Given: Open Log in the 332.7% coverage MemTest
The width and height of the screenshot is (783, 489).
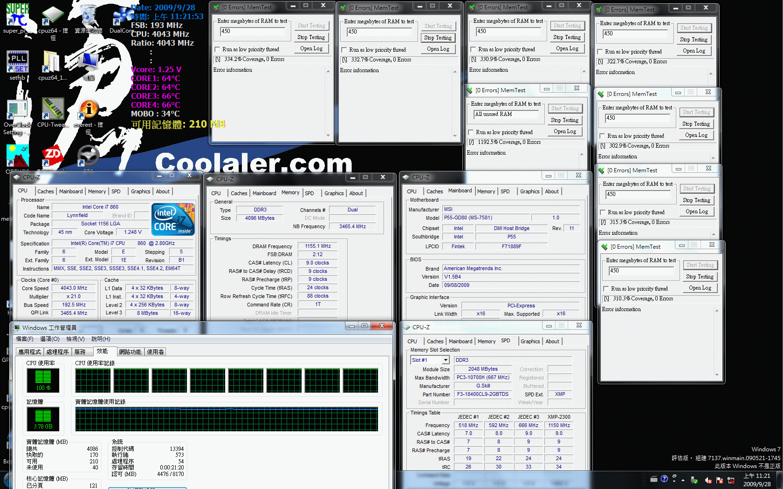Looking at the screenshot, I should pos(438,49).
